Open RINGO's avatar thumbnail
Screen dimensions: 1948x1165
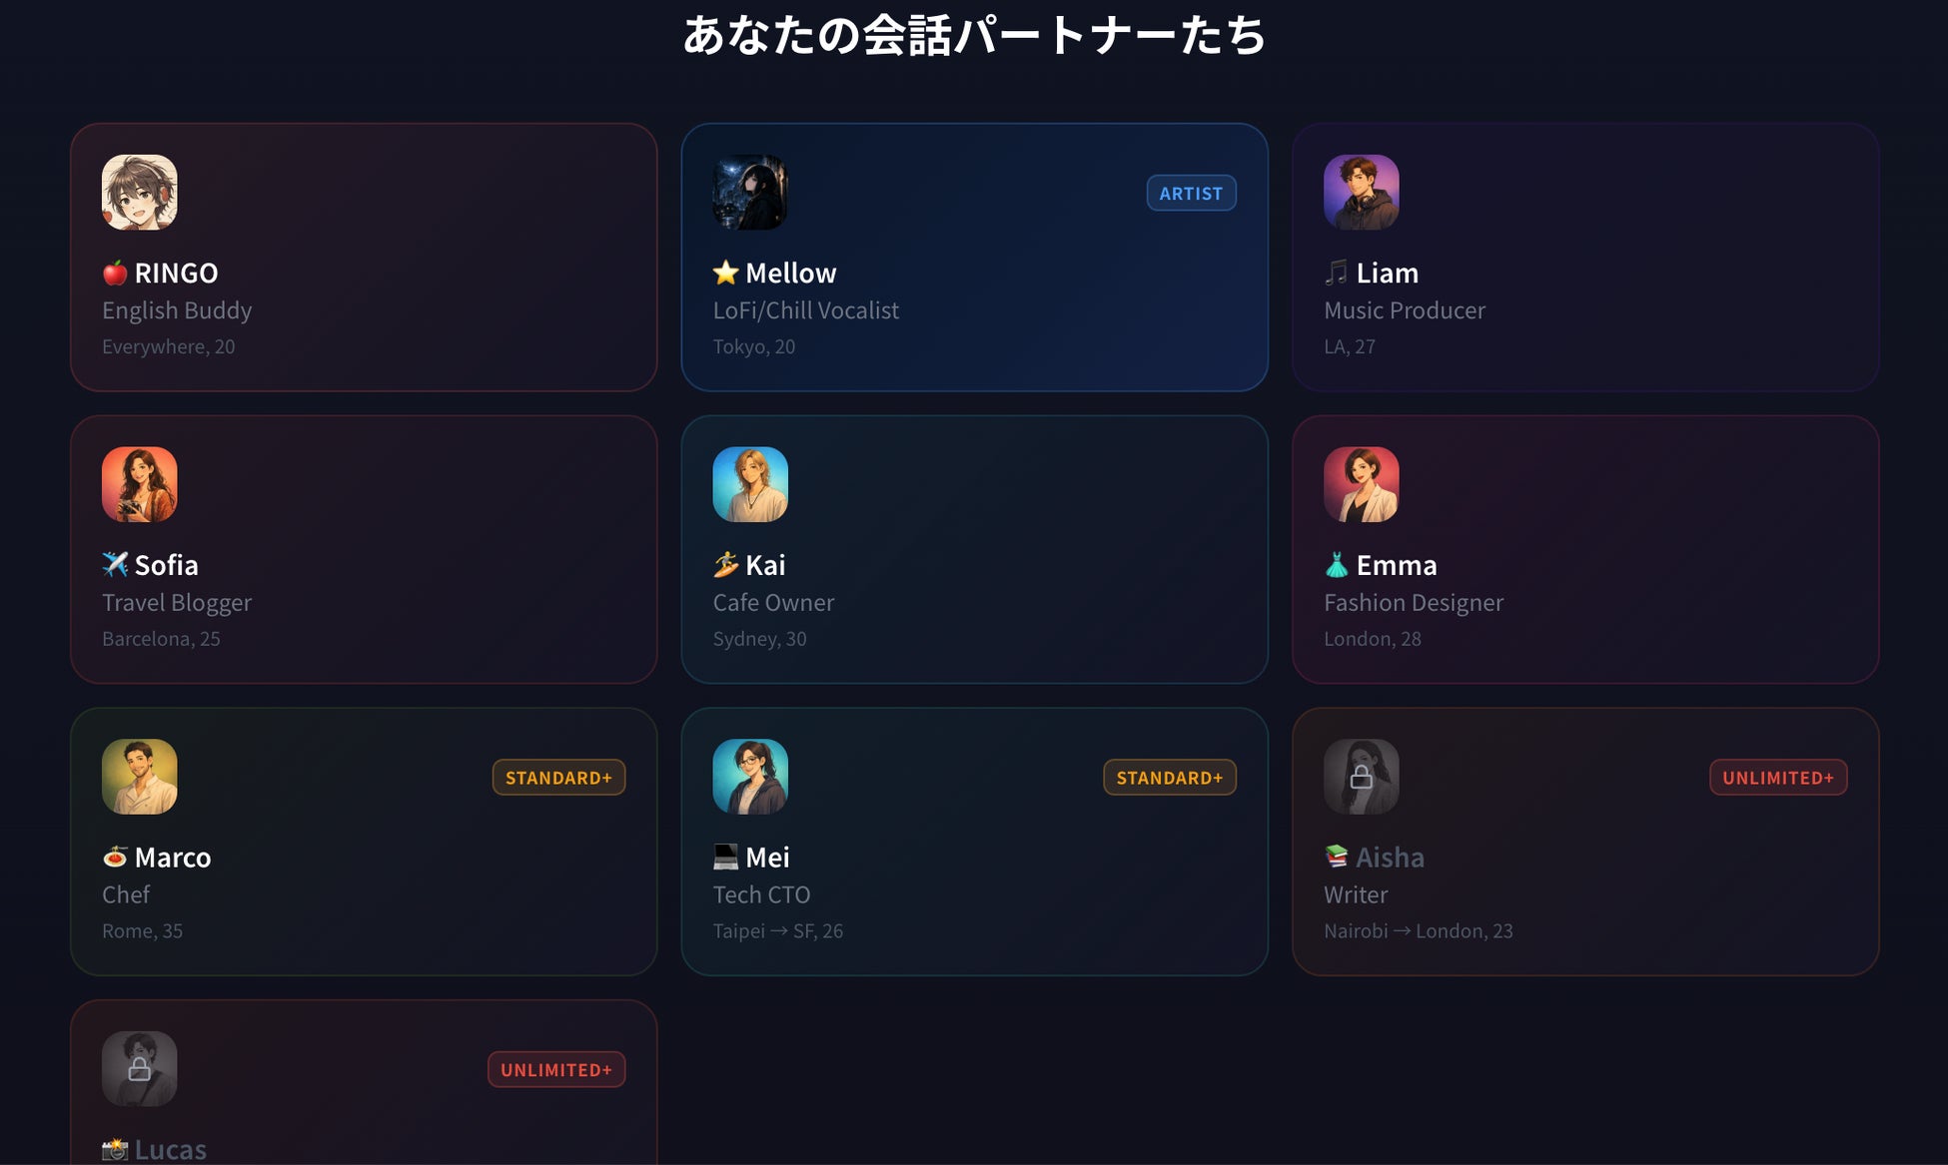tap(140, 193)
